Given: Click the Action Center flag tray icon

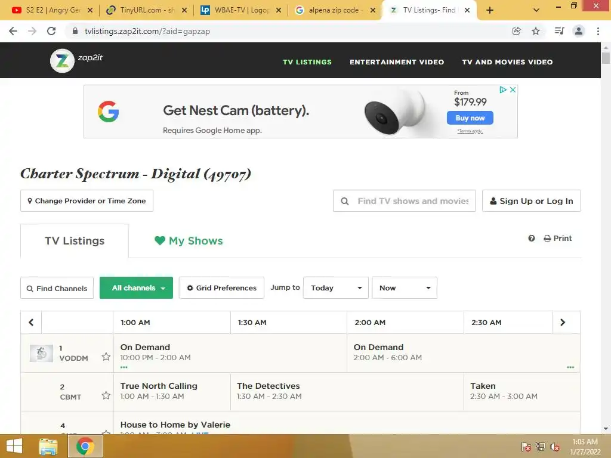Looking at the screenshot, I should point(526,446).
